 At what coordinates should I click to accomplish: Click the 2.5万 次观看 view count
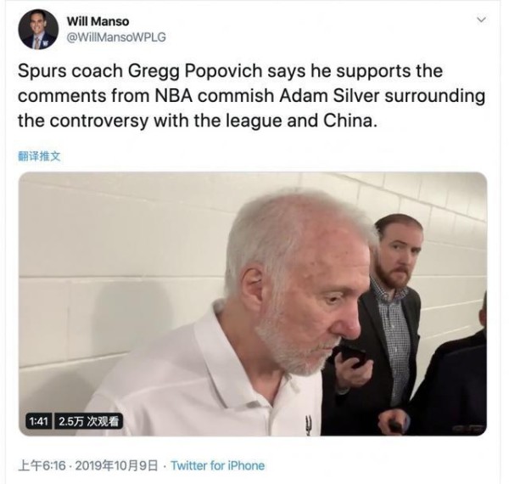point(89,419)
